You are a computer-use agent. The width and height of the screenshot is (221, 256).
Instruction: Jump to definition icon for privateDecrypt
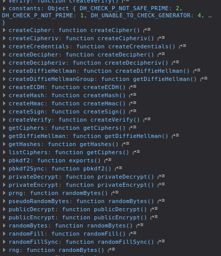click(x=161, y=177)
